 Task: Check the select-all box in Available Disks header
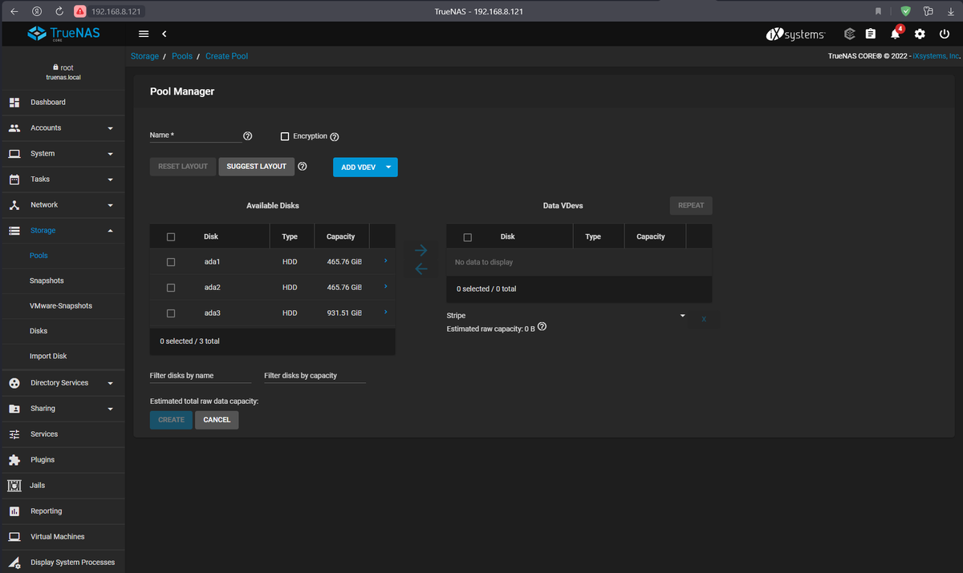coord(170,236)
